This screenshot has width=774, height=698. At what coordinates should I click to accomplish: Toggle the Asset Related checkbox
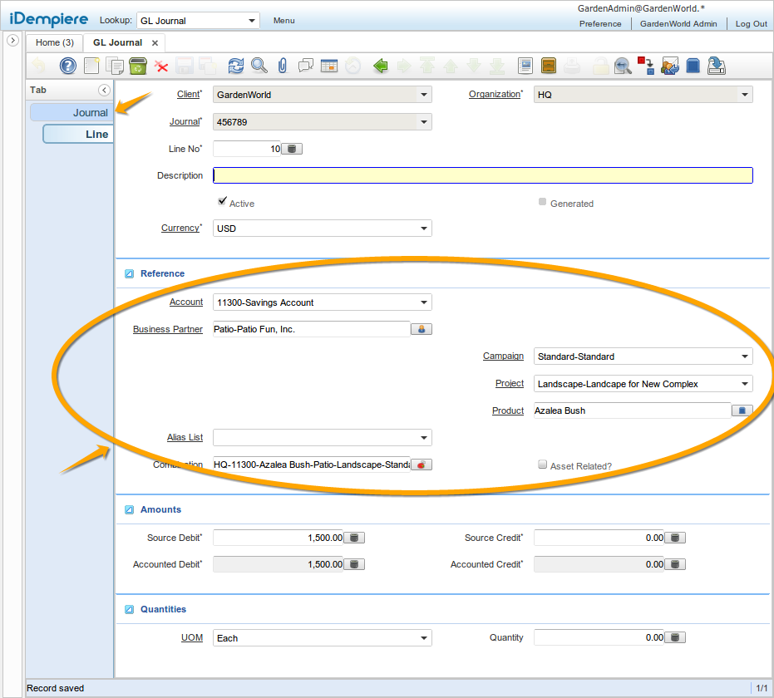coord(543,465)
